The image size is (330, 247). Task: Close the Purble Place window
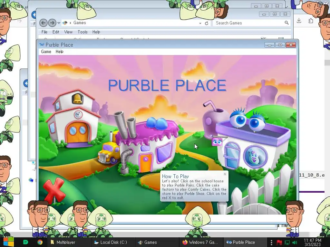pos(291,45)
